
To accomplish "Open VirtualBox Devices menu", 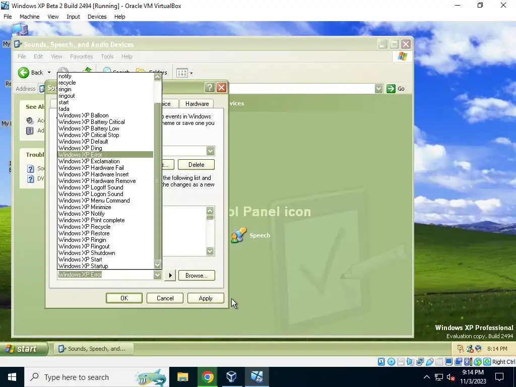I will coord(97,17).
